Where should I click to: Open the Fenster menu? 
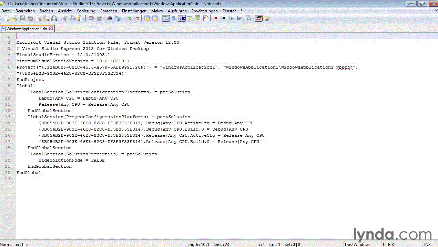pos(229,11)
